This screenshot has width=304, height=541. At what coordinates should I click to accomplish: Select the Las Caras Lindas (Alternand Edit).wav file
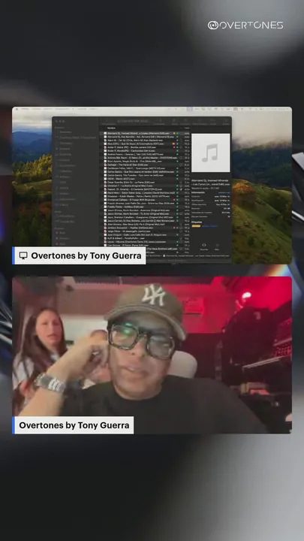tap(146, 133)
